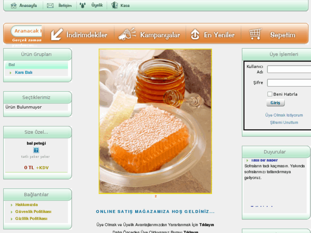Click the green arrow beside Kars Balı
The height and width of the screenshot is (233, 311).
[11, 73]
